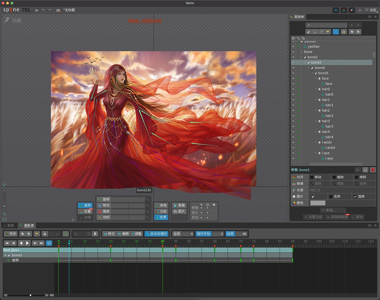Toggle 旋转 inherit checkbox
This screenshot has height=300, width=380.
point(312,184)
